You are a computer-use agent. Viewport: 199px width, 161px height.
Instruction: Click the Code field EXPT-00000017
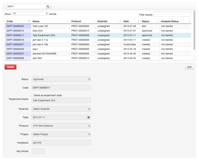tap(61, 88)
